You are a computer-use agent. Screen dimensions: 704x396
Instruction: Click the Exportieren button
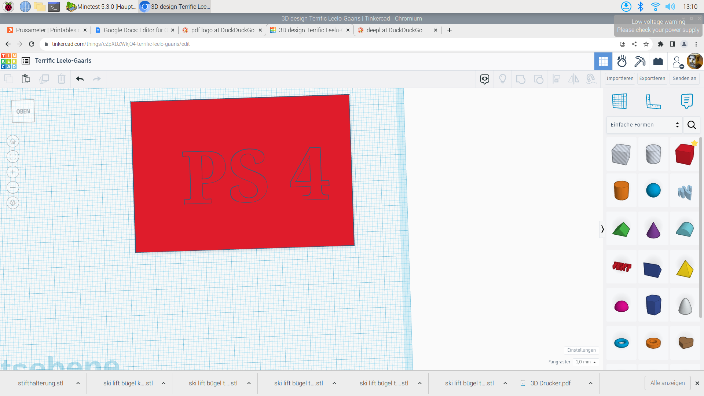tap(652, 78)
